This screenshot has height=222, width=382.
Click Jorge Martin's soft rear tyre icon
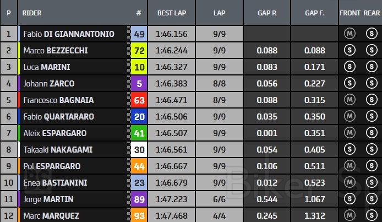(370, 199)
